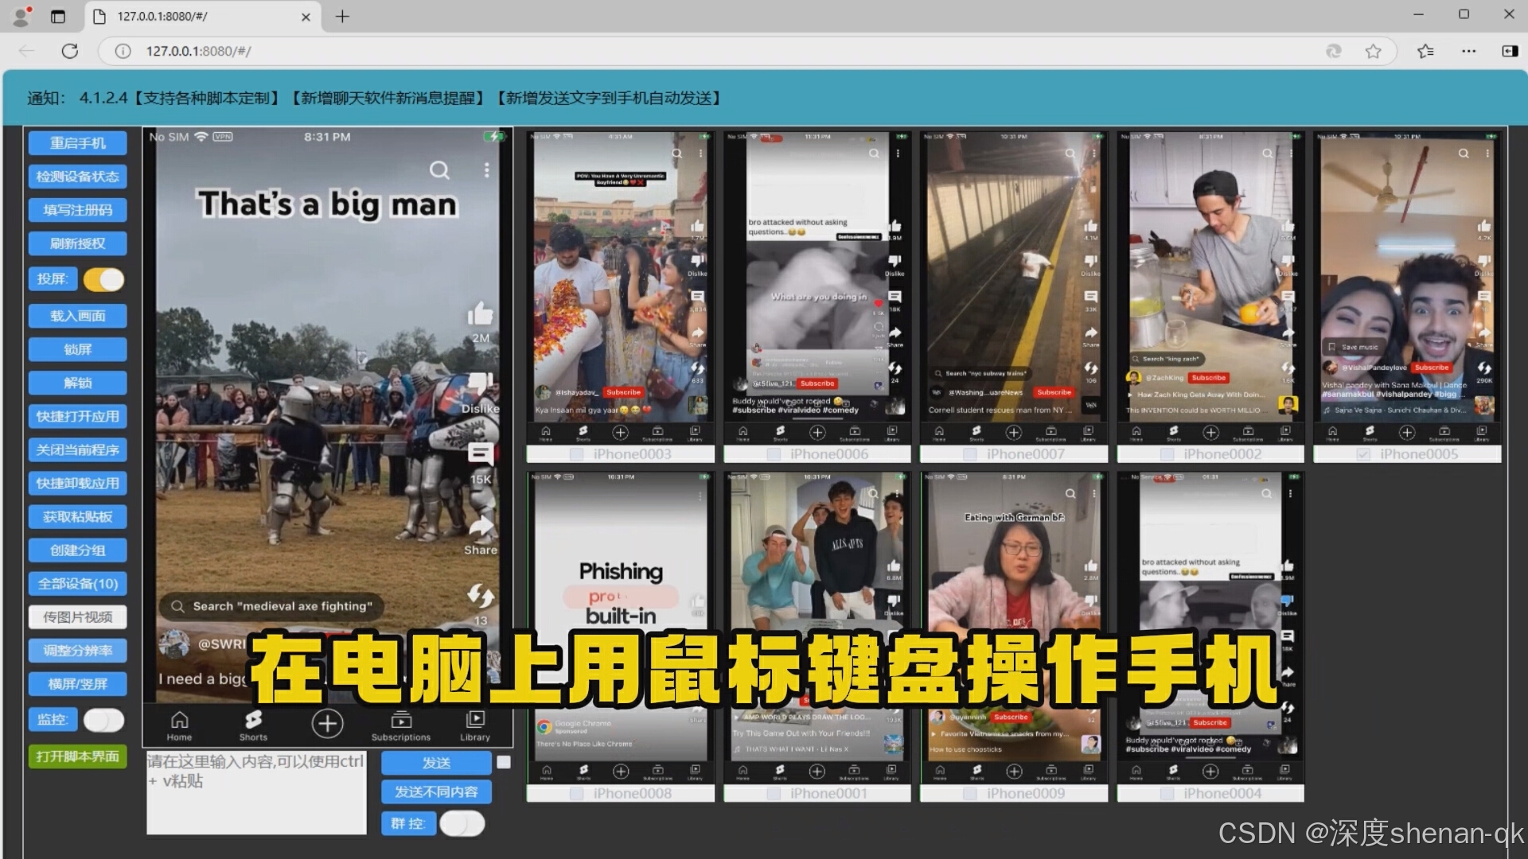The image size is (1528, 859).
Task: Open the three-dot menu on main video
Action: click(x=486, y=170)
